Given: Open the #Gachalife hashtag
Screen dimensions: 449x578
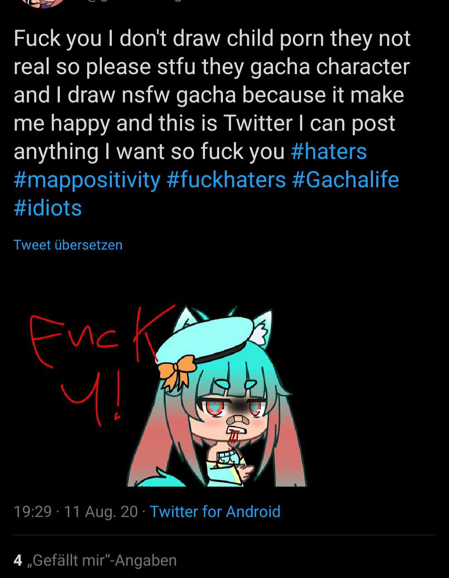Looking at the screenshot, I should click(345, 180).
